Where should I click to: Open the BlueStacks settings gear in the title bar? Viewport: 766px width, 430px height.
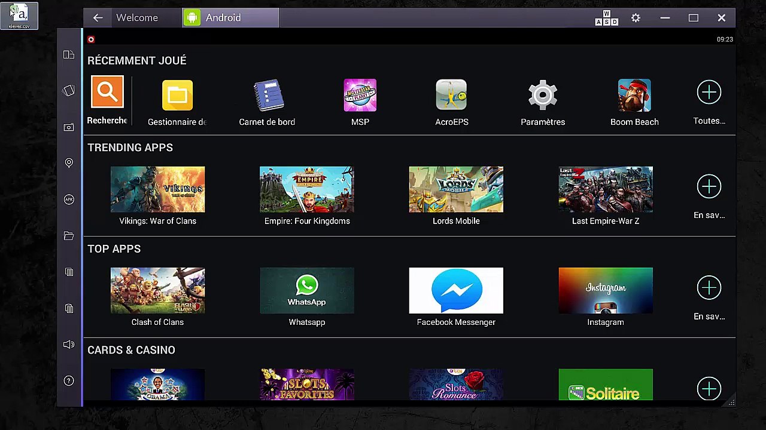coord(636,18)
